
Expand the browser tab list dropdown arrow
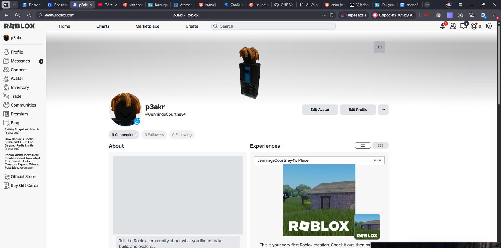[14, 5]
